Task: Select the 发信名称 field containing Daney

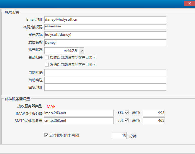Action: pyautogui.click(x=105, y=43)
